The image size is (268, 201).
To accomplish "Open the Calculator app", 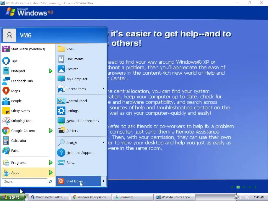I will (x=28, y=141).
